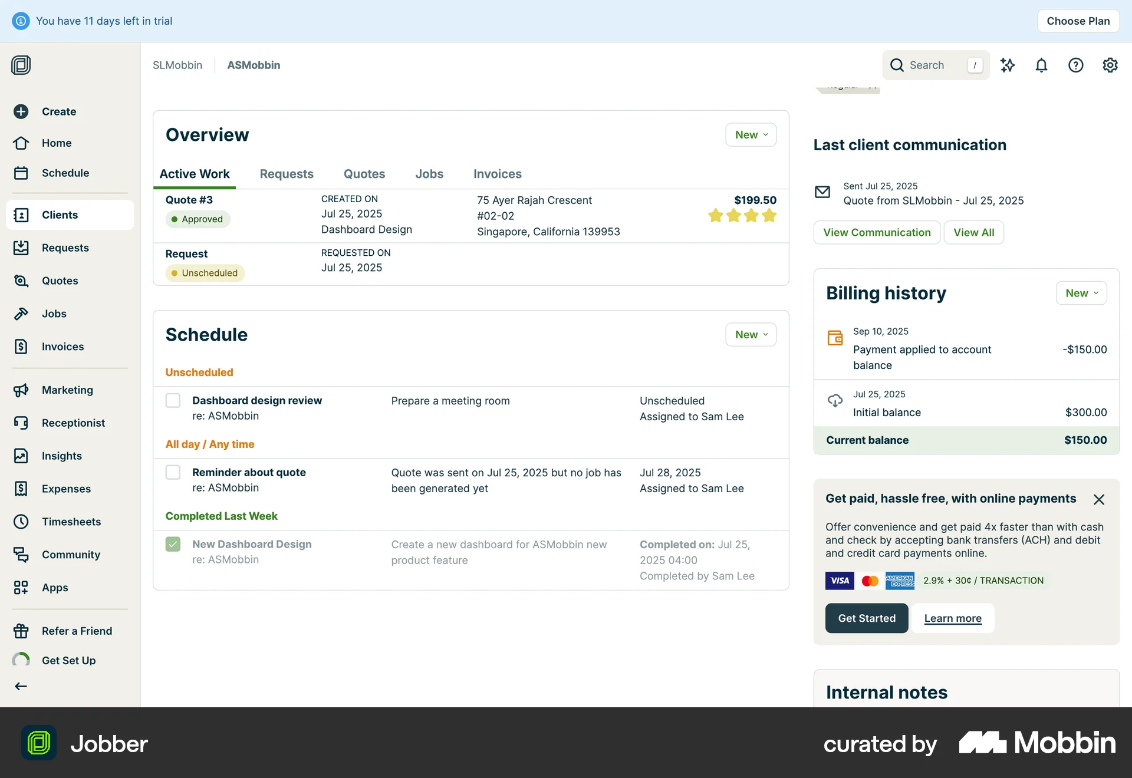Open Learn more about online payments
The height and width of the screenshot is (778, 1132).
click(x=952, y=618)
